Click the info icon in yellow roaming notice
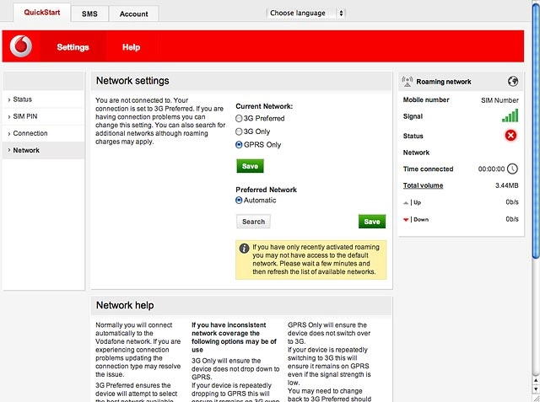The height and width of the screenshot is (402, 540). pyautogui.click(x=244, y=249)
